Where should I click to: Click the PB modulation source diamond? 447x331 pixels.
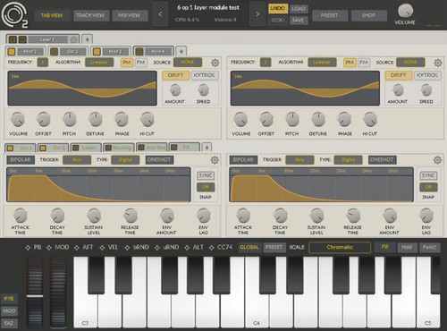28,248
